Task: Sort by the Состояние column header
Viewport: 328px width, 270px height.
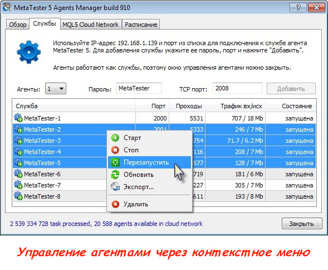Action: [x=291, y=106]
